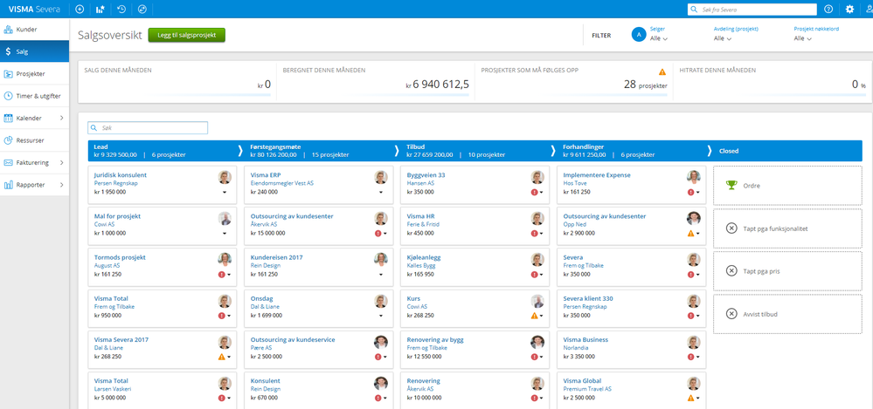Viewport: 873px width, 409px height.
Task: Click the Tapt pga pris drop zone
Action: [x=787, y=271]
